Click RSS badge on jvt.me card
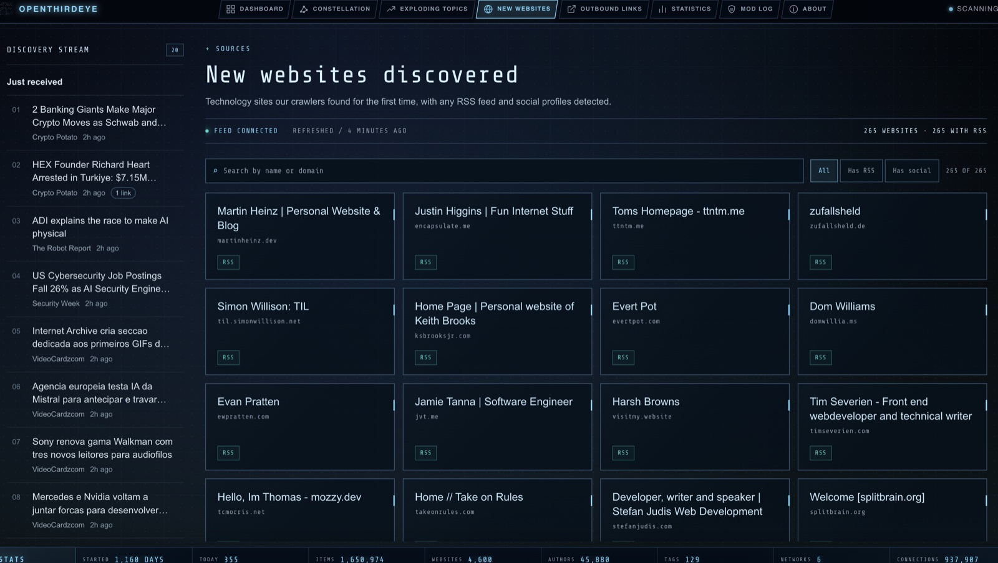Image resolution: width=998 pixels, height=563 pixels. [426, 453]
